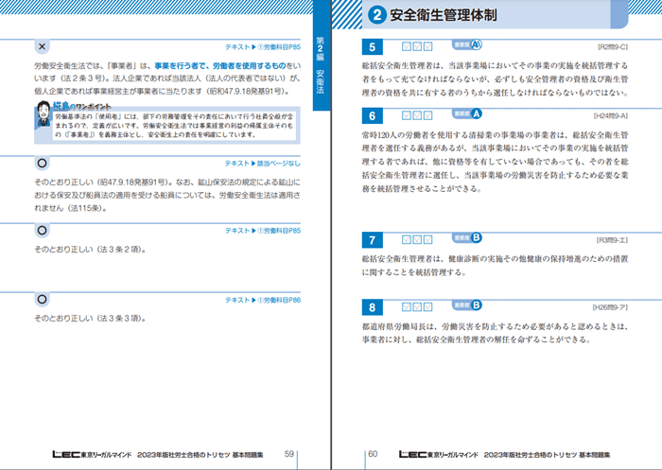This screenshot has width=662, height=470.
Task: Tick the second checkbox of question 6
Action: (x=417, y=115)
